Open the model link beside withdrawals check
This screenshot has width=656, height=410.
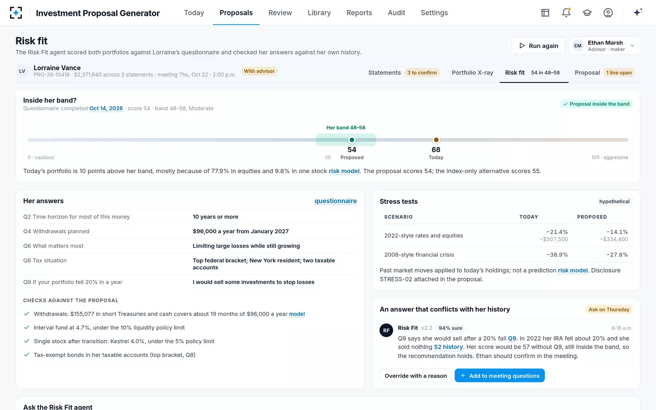[297, 314]
